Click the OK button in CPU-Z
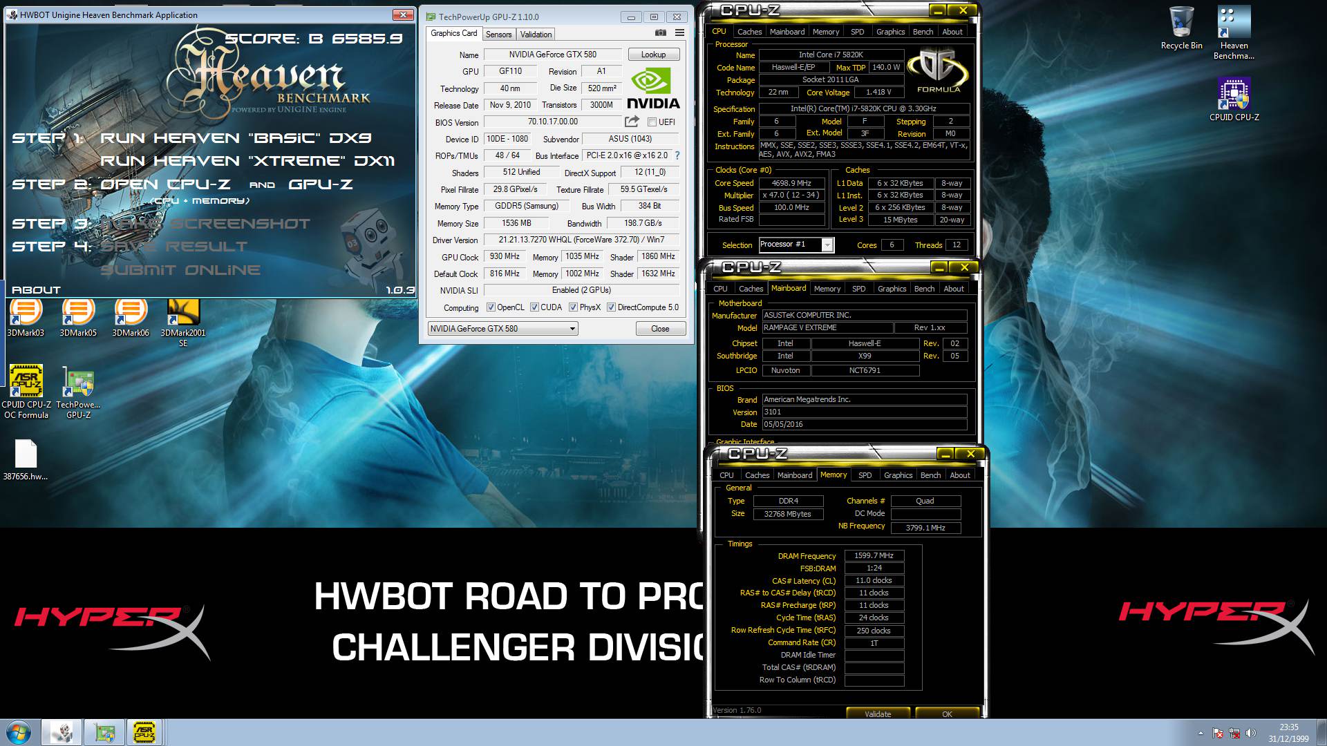The height and width of the screenshot is (746, 1327). (947, 714)
